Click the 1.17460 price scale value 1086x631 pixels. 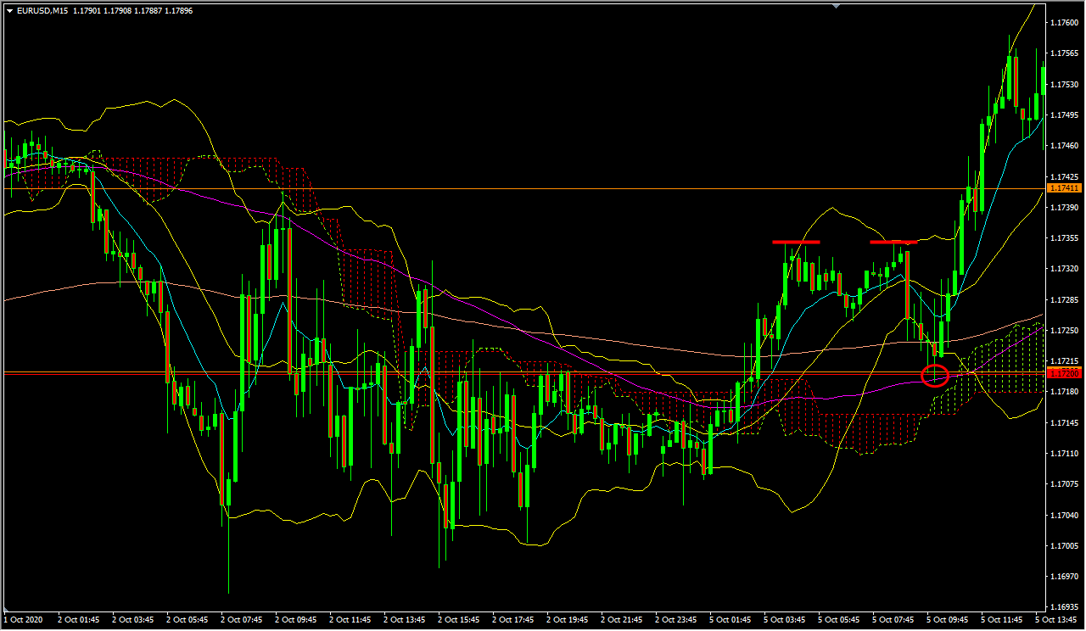click(1064, 146)
